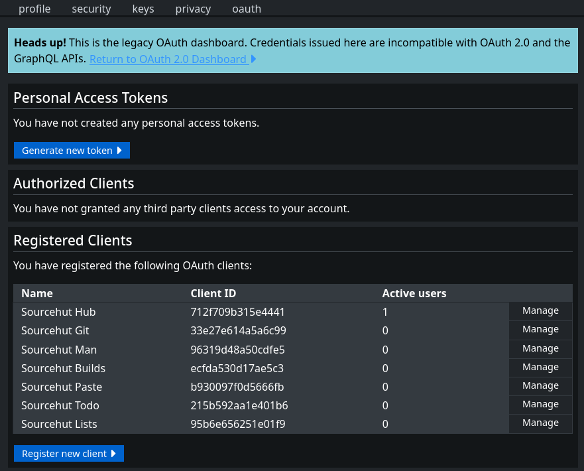Viewport: 584px width, 471px height.
Task: Click Generate new token button
Action: (x=72, y=151)
